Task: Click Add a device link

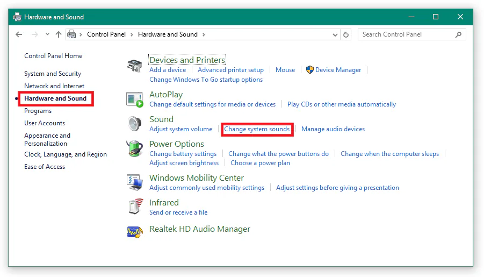Action: 168,70
